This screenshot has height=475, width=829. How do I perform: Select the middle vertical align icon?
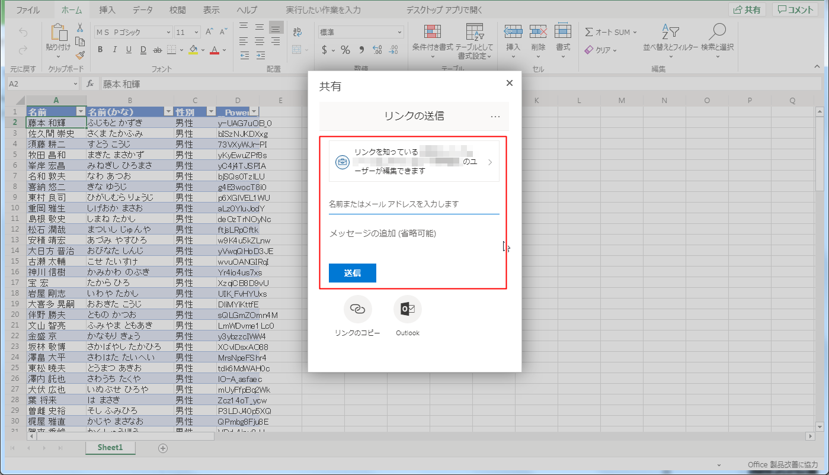[260, 27]
